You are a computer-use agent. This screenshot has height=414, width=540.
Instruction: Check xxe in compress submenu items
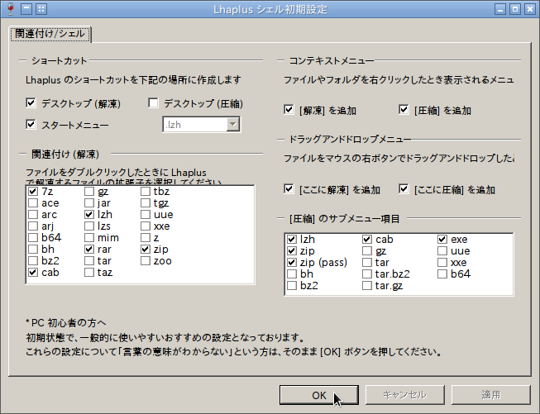[442, 262]
